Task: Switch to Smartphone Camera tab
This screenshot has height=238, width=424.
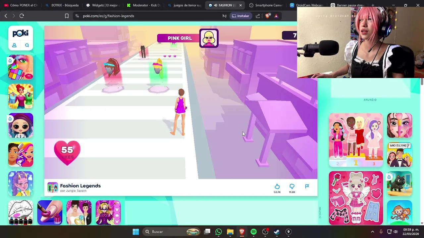Action: (x=266, y=5)
